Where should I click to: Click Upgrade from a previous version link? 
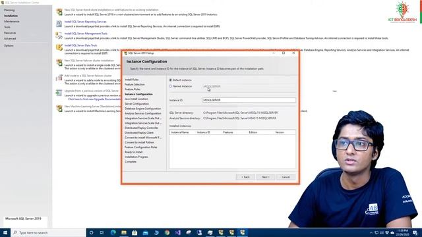[x=91, y=91]
